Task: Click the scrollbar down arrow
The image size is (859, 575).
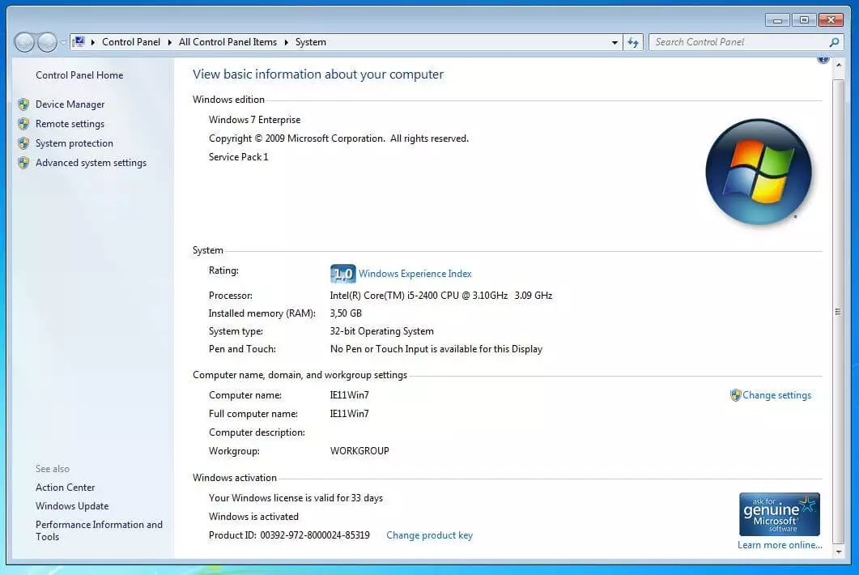Action: pos(839,552)
